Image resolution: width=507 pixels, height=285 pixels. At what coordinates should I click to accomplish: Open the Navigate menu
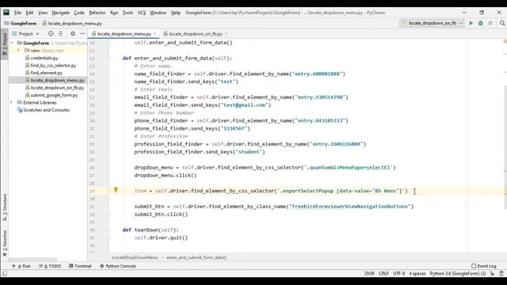pyautogui.click(x=60, y=13)
